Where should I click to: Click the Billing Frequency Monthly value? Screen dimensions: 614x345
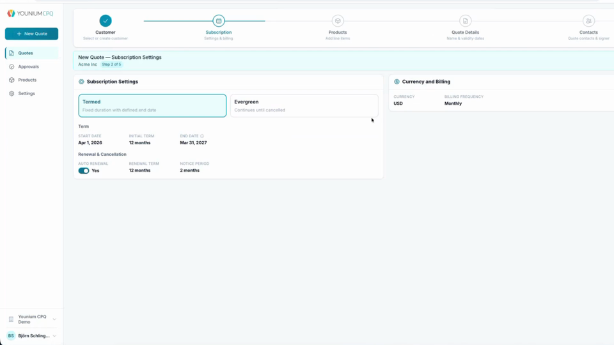(x=453, y=103)
